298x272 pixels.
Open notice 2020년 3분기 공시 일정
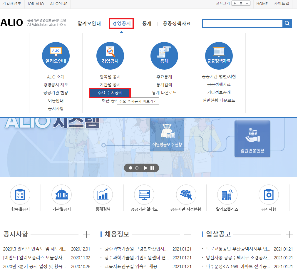pos(34,266)
